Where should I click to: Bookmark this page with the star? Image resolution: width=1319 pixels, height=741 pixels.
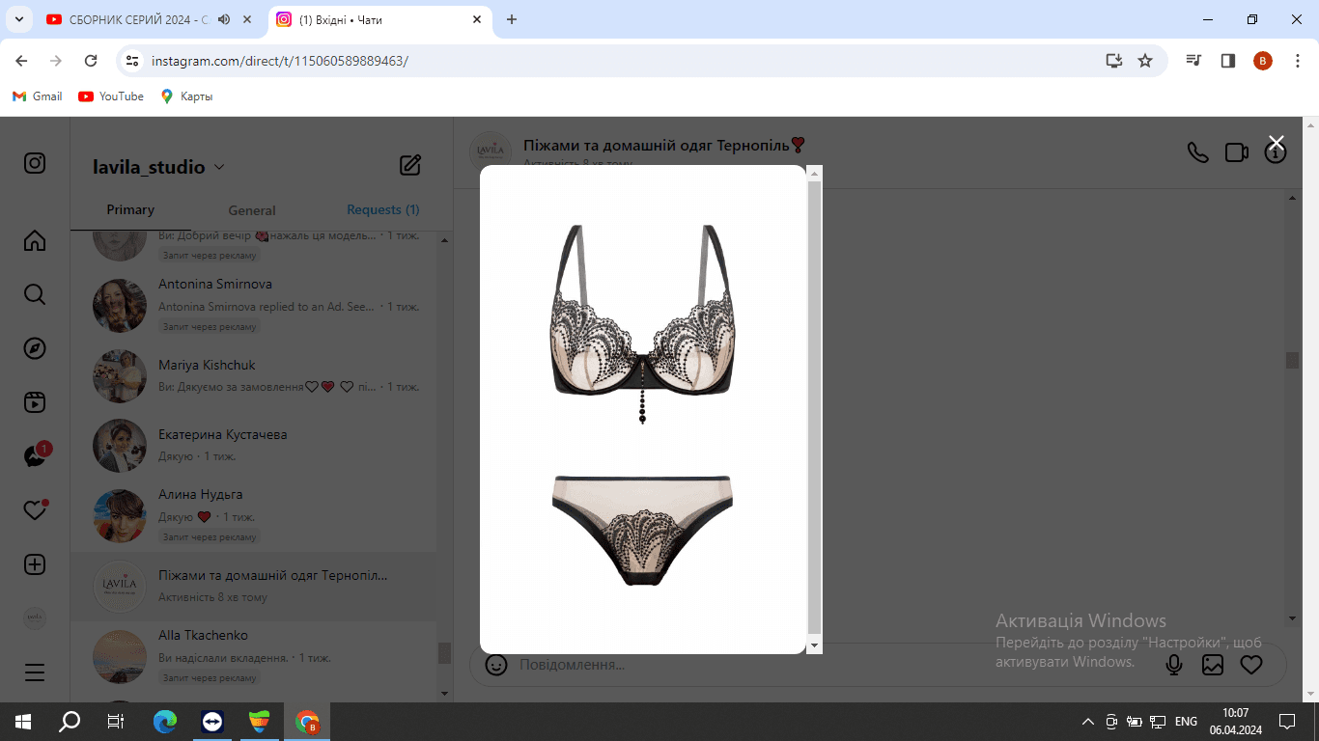point(1145,61)
